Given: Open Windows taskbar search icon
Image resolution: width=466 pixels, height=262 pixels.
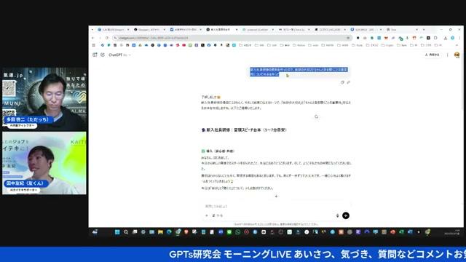Looking at the screenshot, I should [x=126, y=232].
